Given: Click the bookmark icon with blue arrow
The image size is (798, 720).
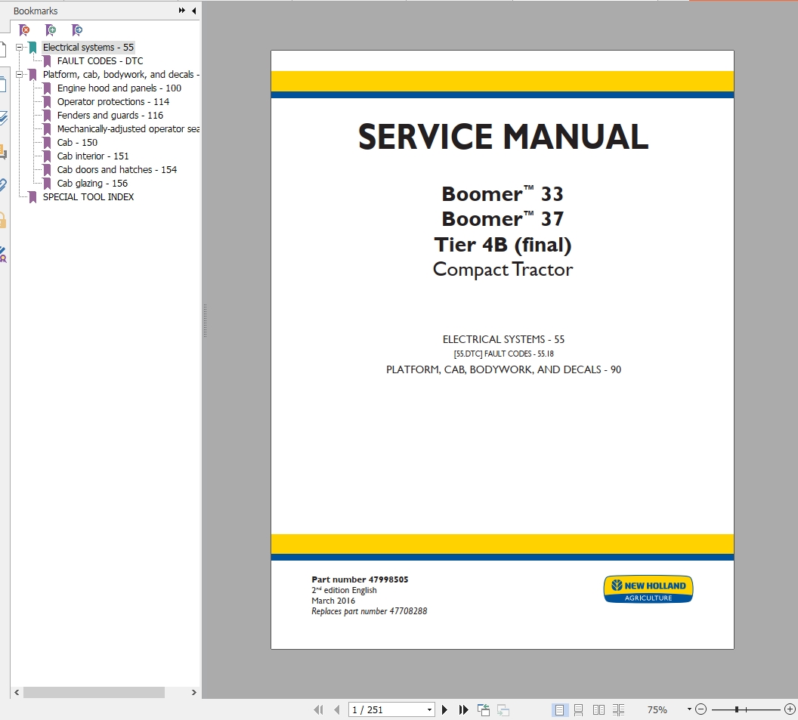Looking at the screenshot, I should [x=77, y=30].
